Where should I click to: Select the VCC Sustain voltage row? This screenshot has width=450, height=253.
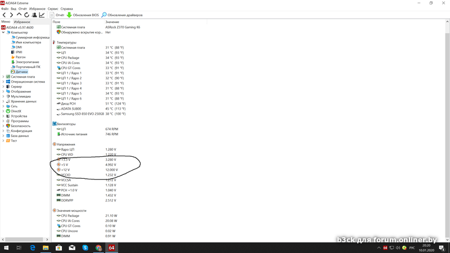coord(87,185)
